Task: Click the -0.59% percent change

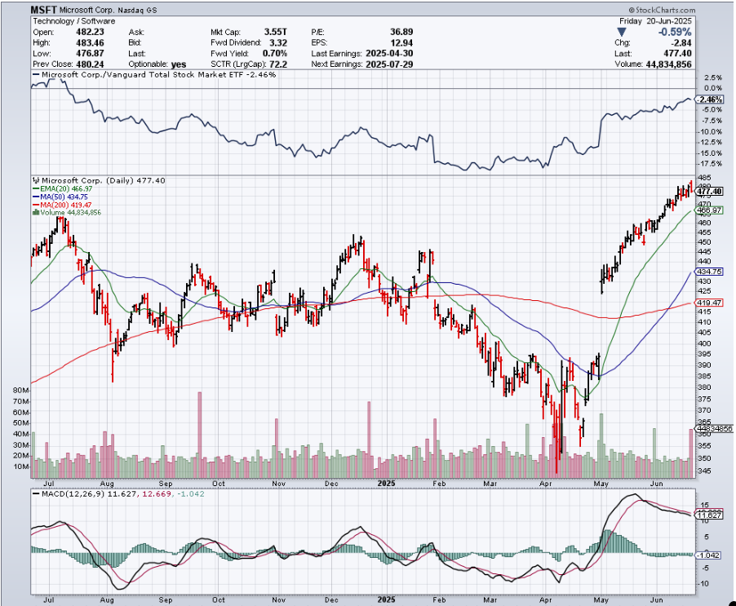Action: point(675,32)
